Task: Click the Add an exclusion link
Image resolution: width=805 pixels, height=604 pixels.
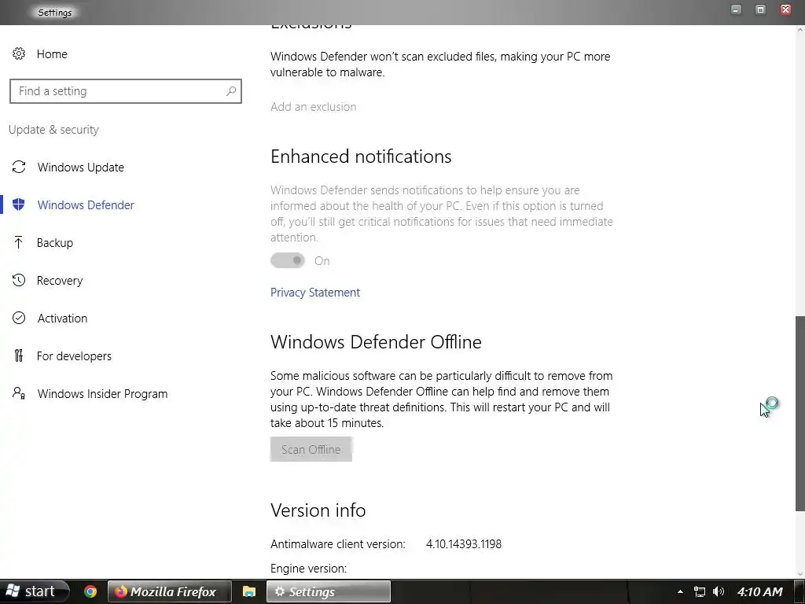Action: [313, 107]
